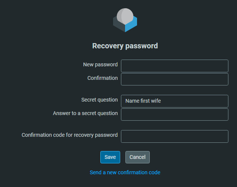Click the Roundcube logo
The image size is (237, 187).
pyautogui.click(x=125, y=20)
